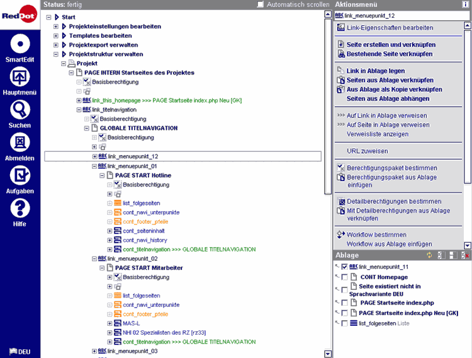Open Hilfe question mark icon

click(20, 208)
